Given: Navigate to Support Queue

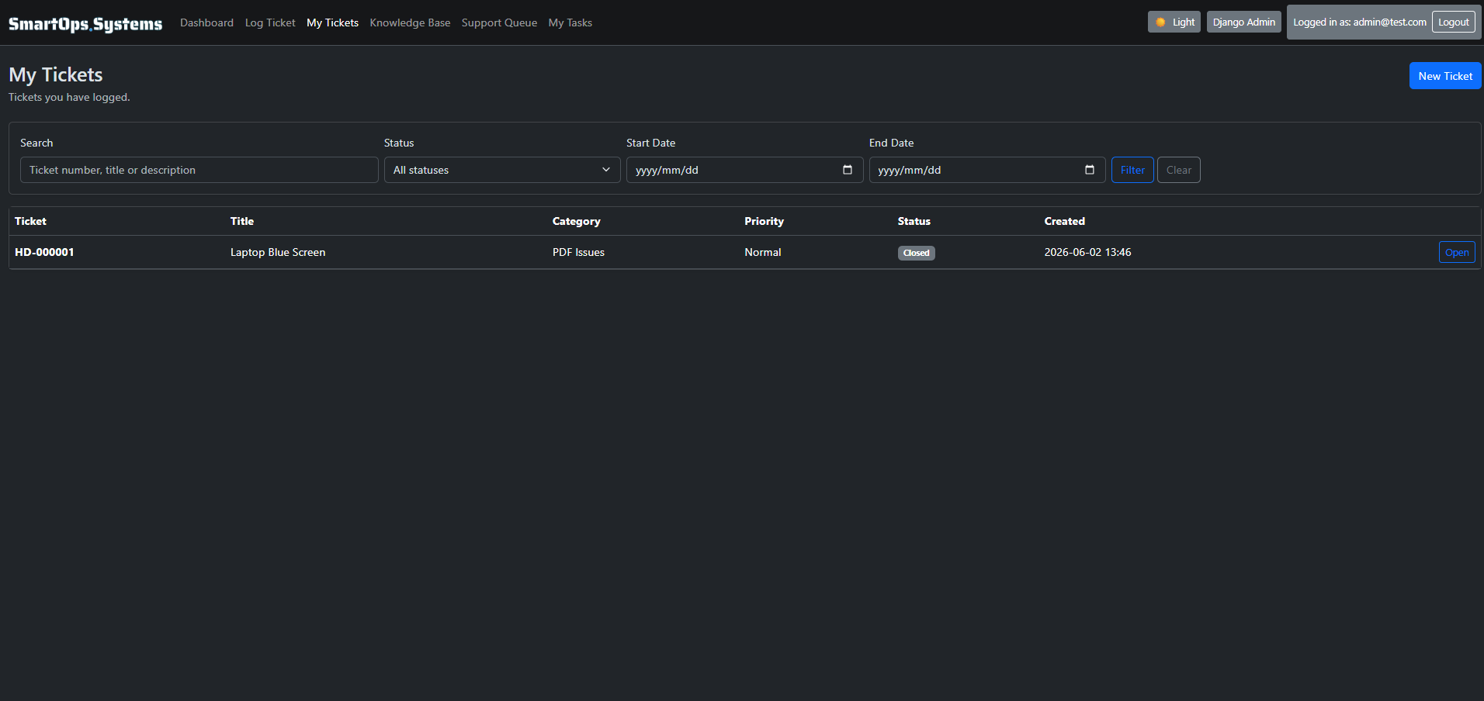Looking at the screenshot, I should tap(499, 22).
